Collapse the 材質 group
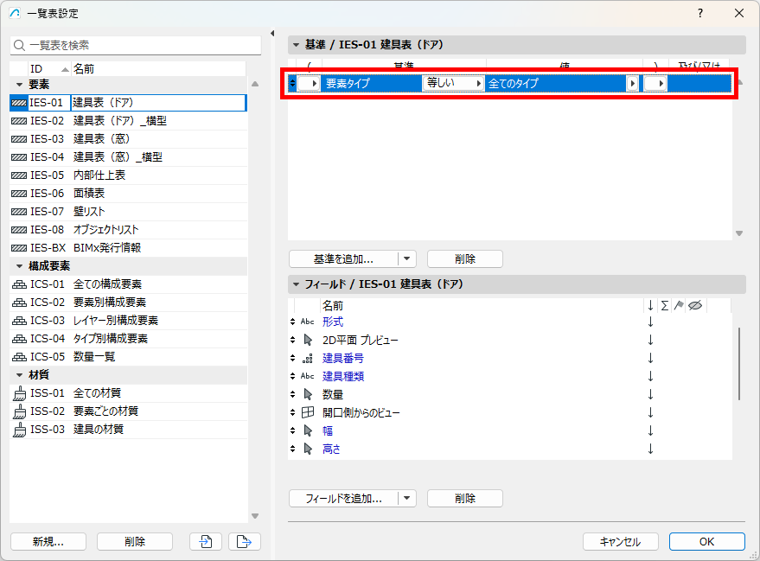This screenshot has height=561, width=760. (19, 375)
